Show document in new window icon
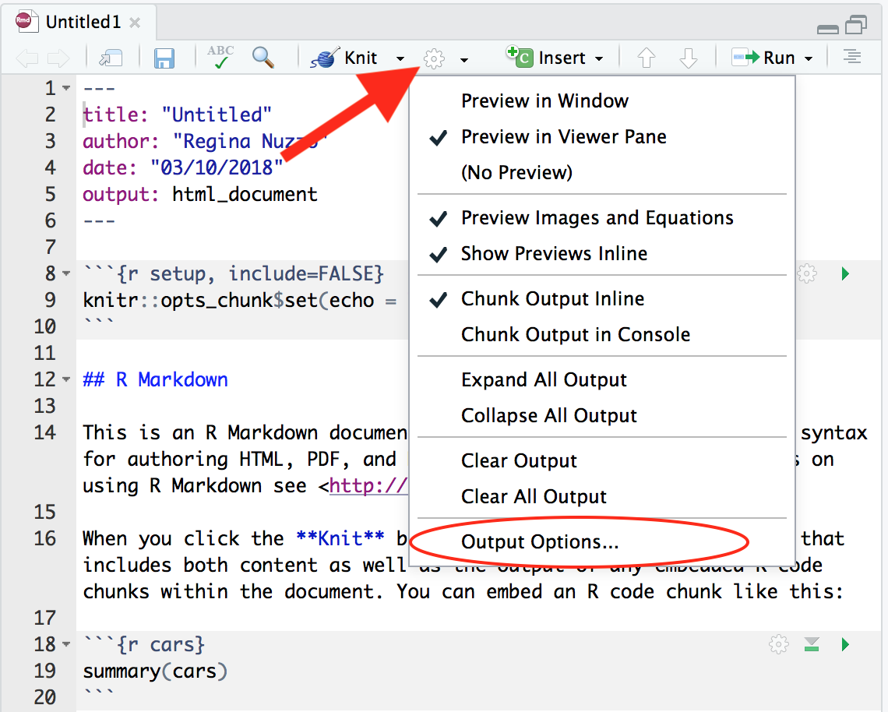888x712 pixels. (x=111, y=58)
